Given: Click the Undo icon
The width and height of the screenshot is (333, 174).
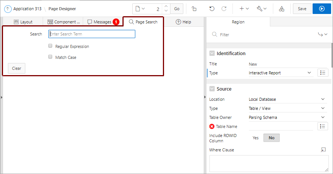Looking at the screenshot, I should click(212, 9).
